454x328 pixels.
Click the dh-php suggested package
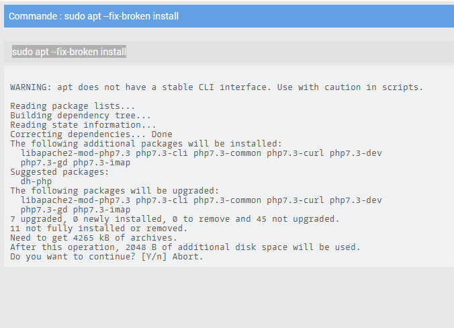36,181
